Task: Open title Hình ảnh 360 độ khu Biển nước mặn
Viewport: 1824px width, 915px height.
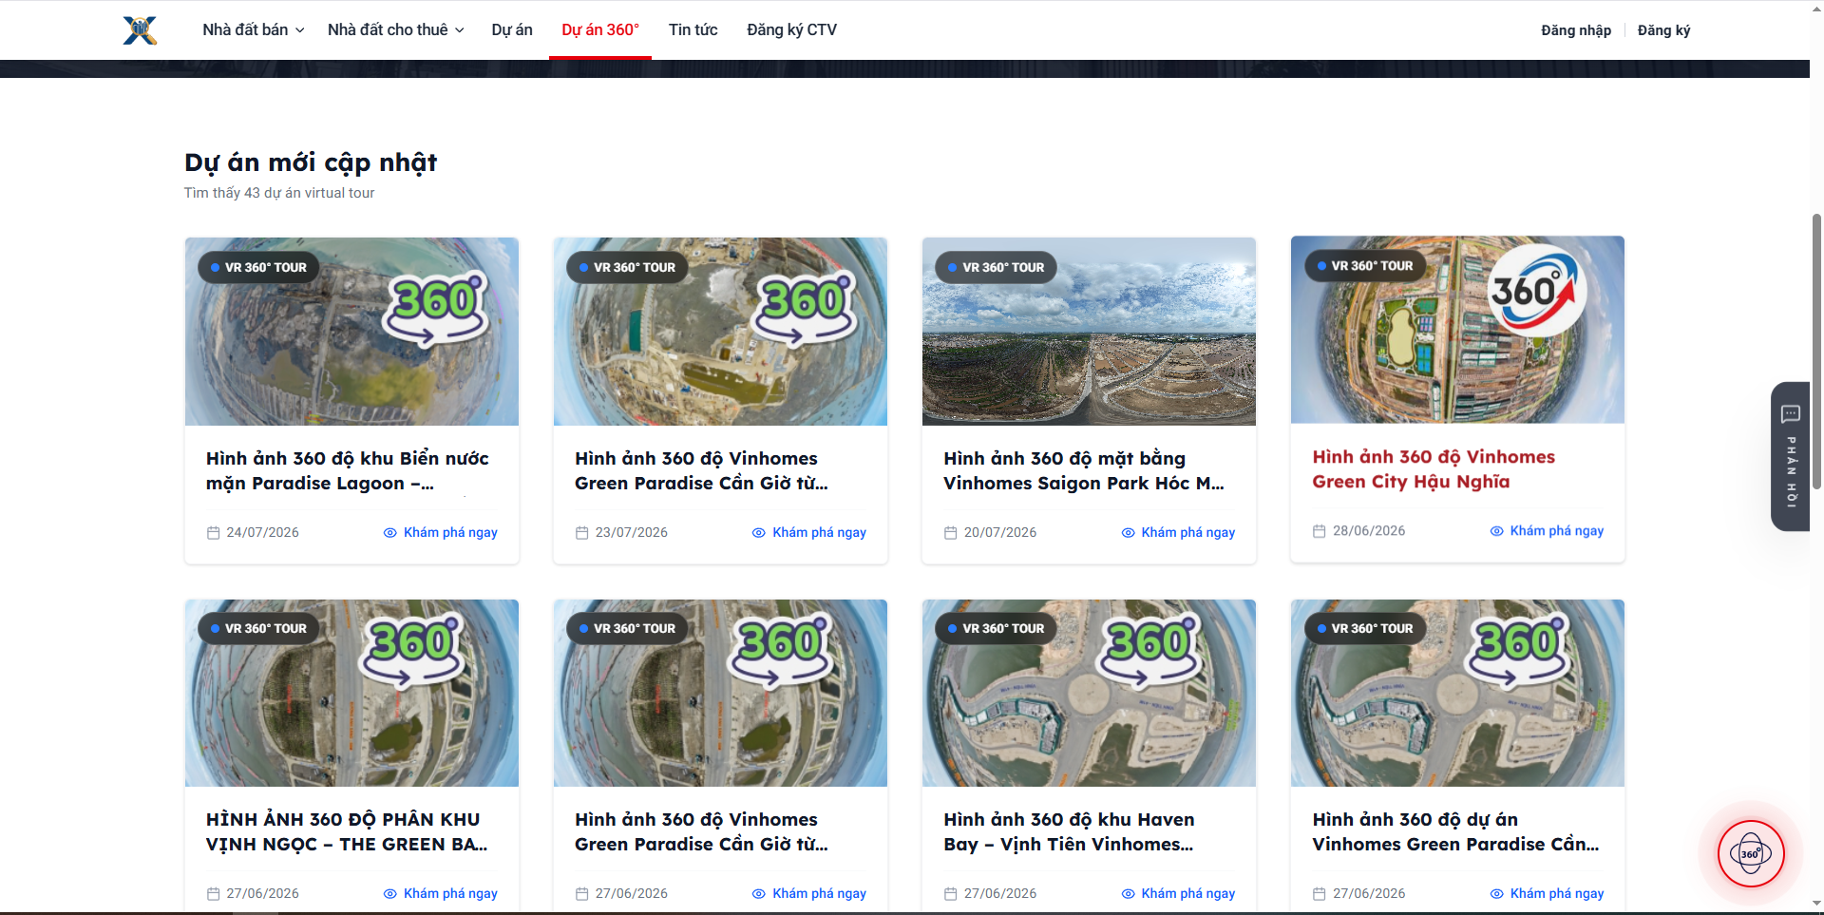Action: (348, 471)
